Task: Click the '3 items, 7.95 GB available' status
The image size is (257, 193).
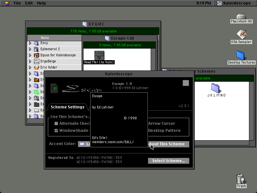Action: pos(120,45)
